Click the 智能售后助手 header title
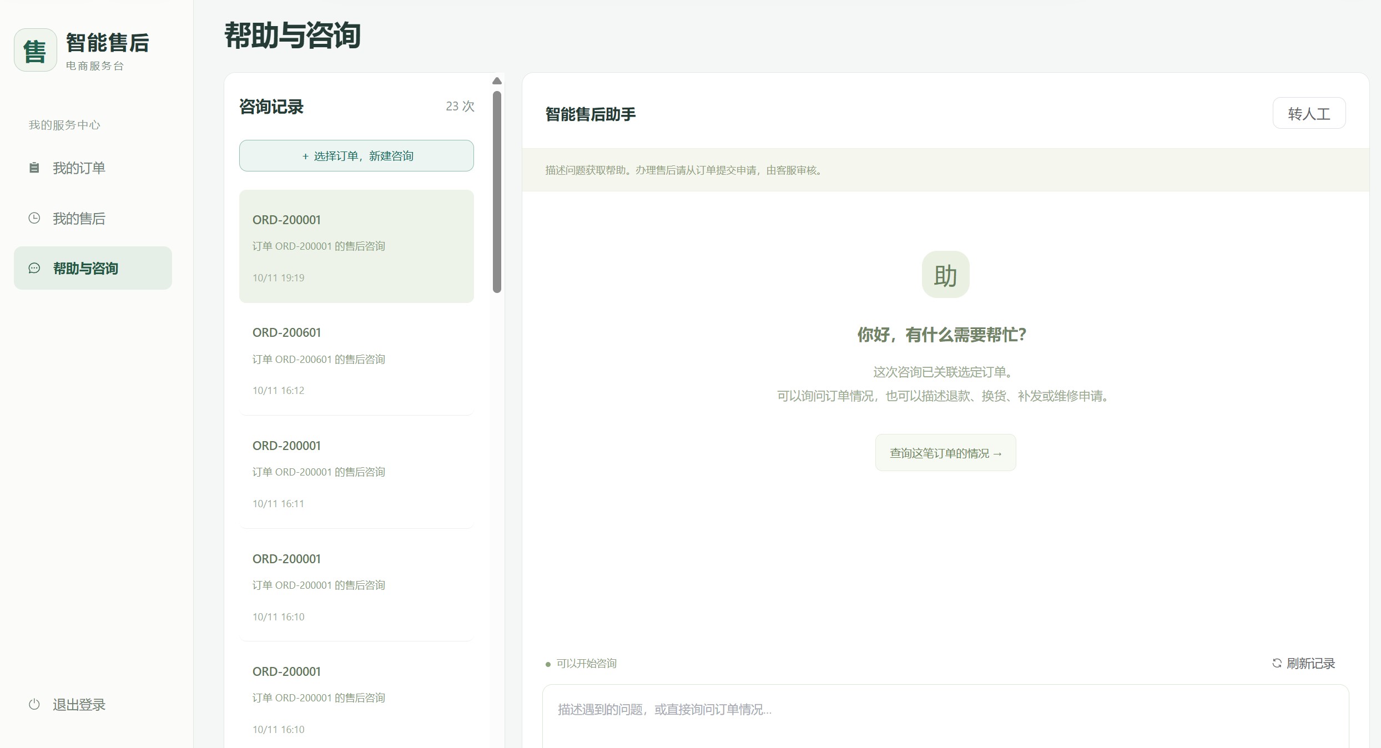This screenshot has width=1381, height=748. (591, 114)
